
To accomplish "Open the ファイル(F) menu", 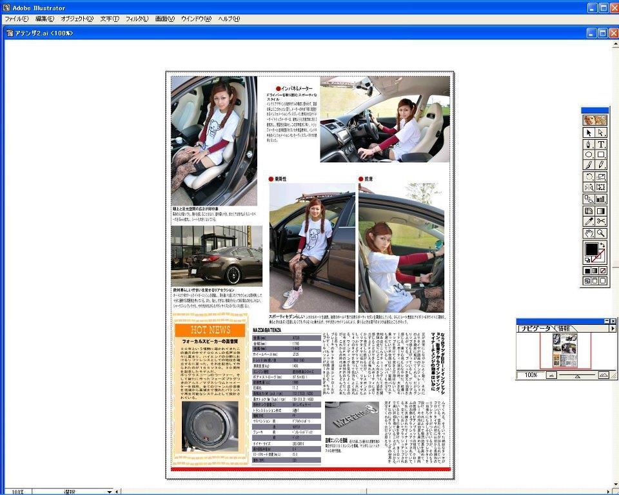I will (x=17, y=19).
